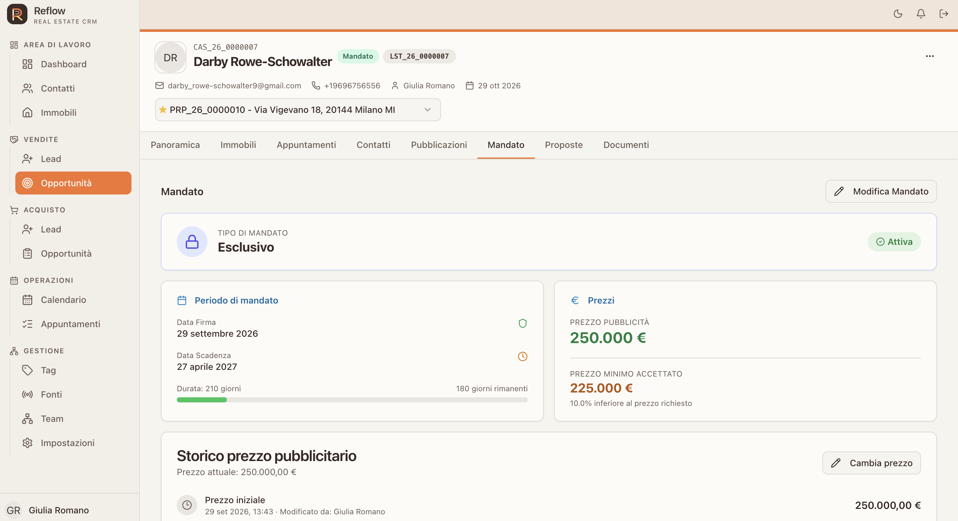Switch to the Immobili tab

click(x=238, y=145)
